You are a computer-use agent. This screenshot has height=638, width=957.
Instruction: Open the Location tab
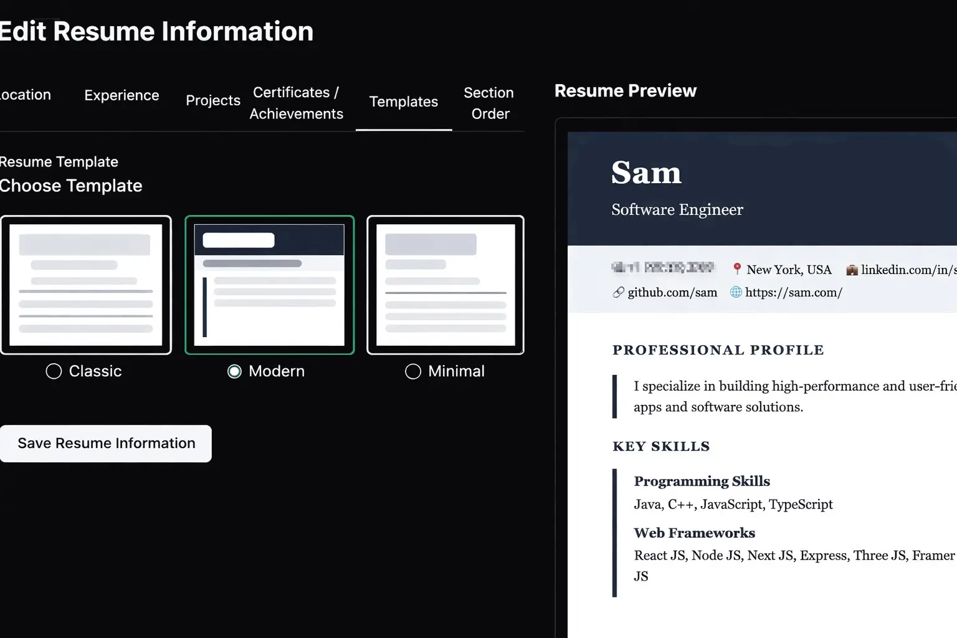tap(25, 94)
